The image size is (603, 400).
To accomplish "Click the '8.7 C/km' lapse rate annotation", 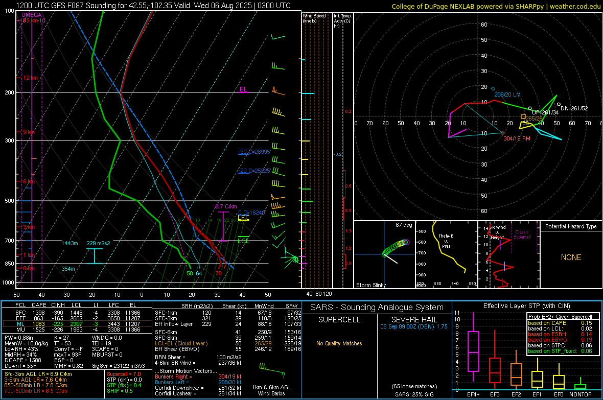I will coord(226,206).
